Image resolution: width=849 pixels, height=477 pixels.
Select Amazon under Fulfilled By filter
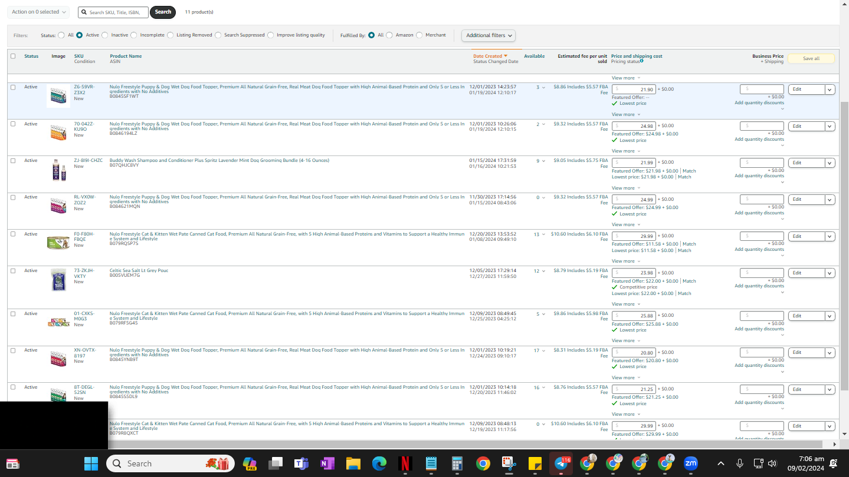click(389, 35)
